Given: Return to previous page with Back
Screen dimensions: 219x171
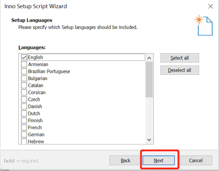Looking at the screenshot, I should click(125, 160).
